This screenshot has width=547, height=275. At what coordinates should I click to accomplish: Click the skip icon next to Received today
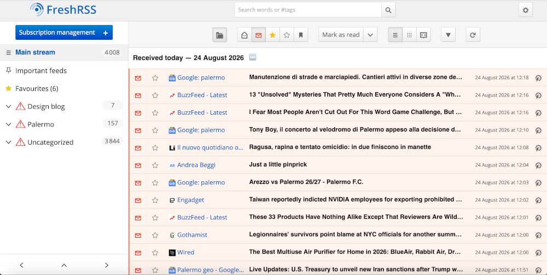tap(253, 57)
